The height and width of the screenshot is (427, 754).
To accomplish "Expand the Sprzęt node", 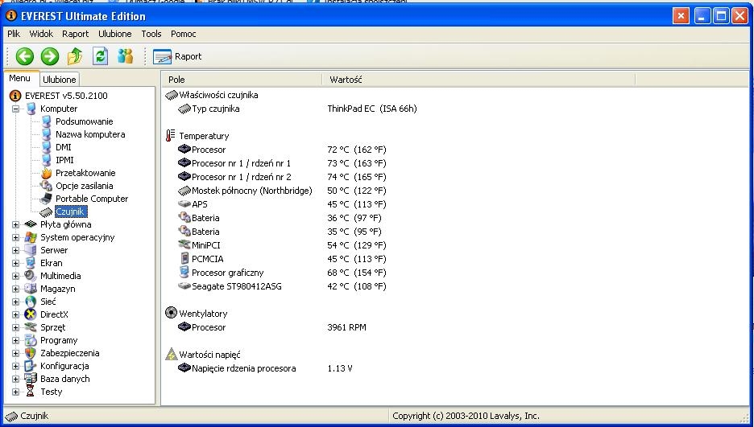I will click(15, 327).
